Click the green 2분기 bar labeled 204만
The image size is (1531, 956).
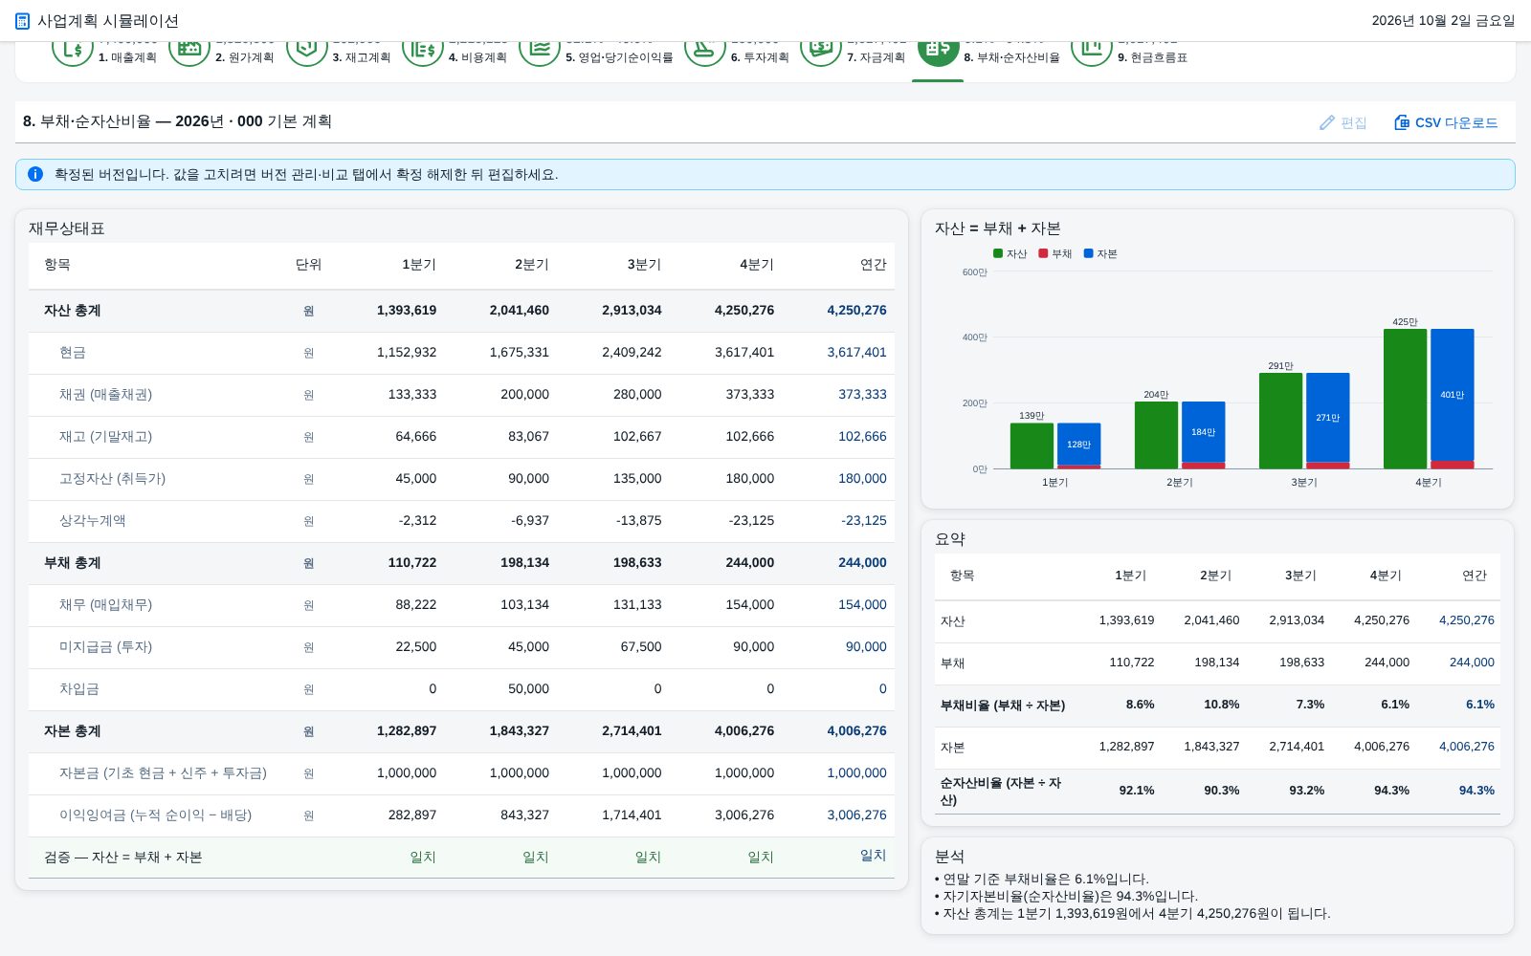1156,435
